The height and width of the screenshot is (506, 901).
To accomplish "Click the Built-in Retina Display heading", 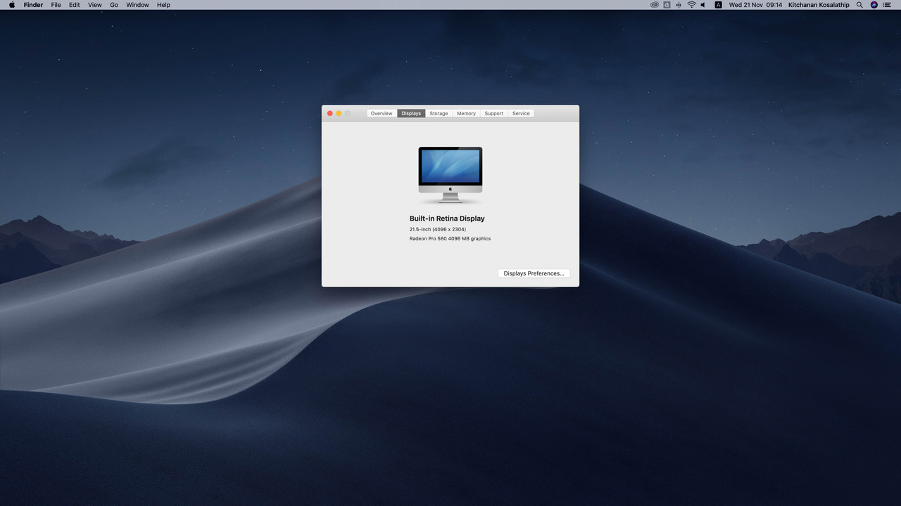I will coord(447,219).
